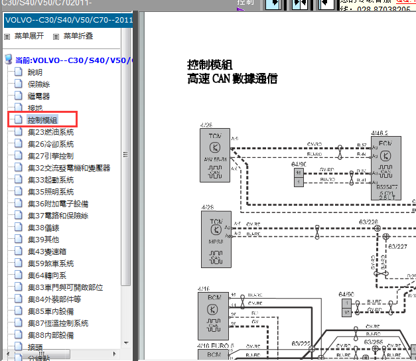Click the tree panel's scroll-down arrow
Image resolution: width=416 pixels, height=361 pixels.
tap(126, 343)
